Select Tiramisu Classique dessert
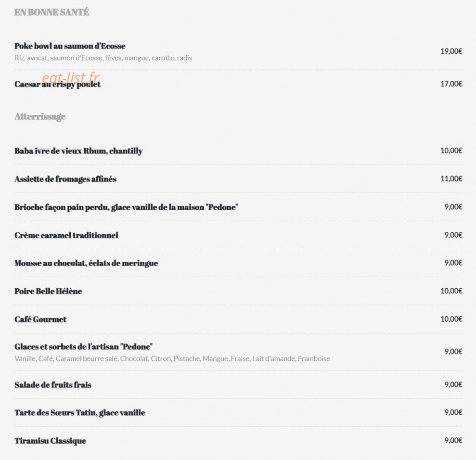This screenshot has height=460, width=476. pyautogui.click(x=50, y=441)
